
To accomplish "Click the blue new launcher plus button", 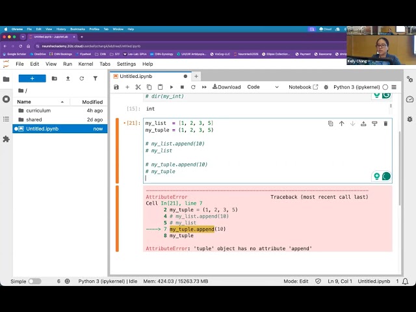I will (32, 79).
